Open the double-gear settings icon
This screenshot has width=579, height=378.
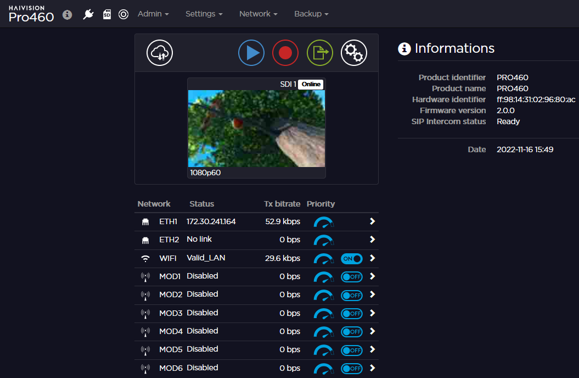(354, 53)
